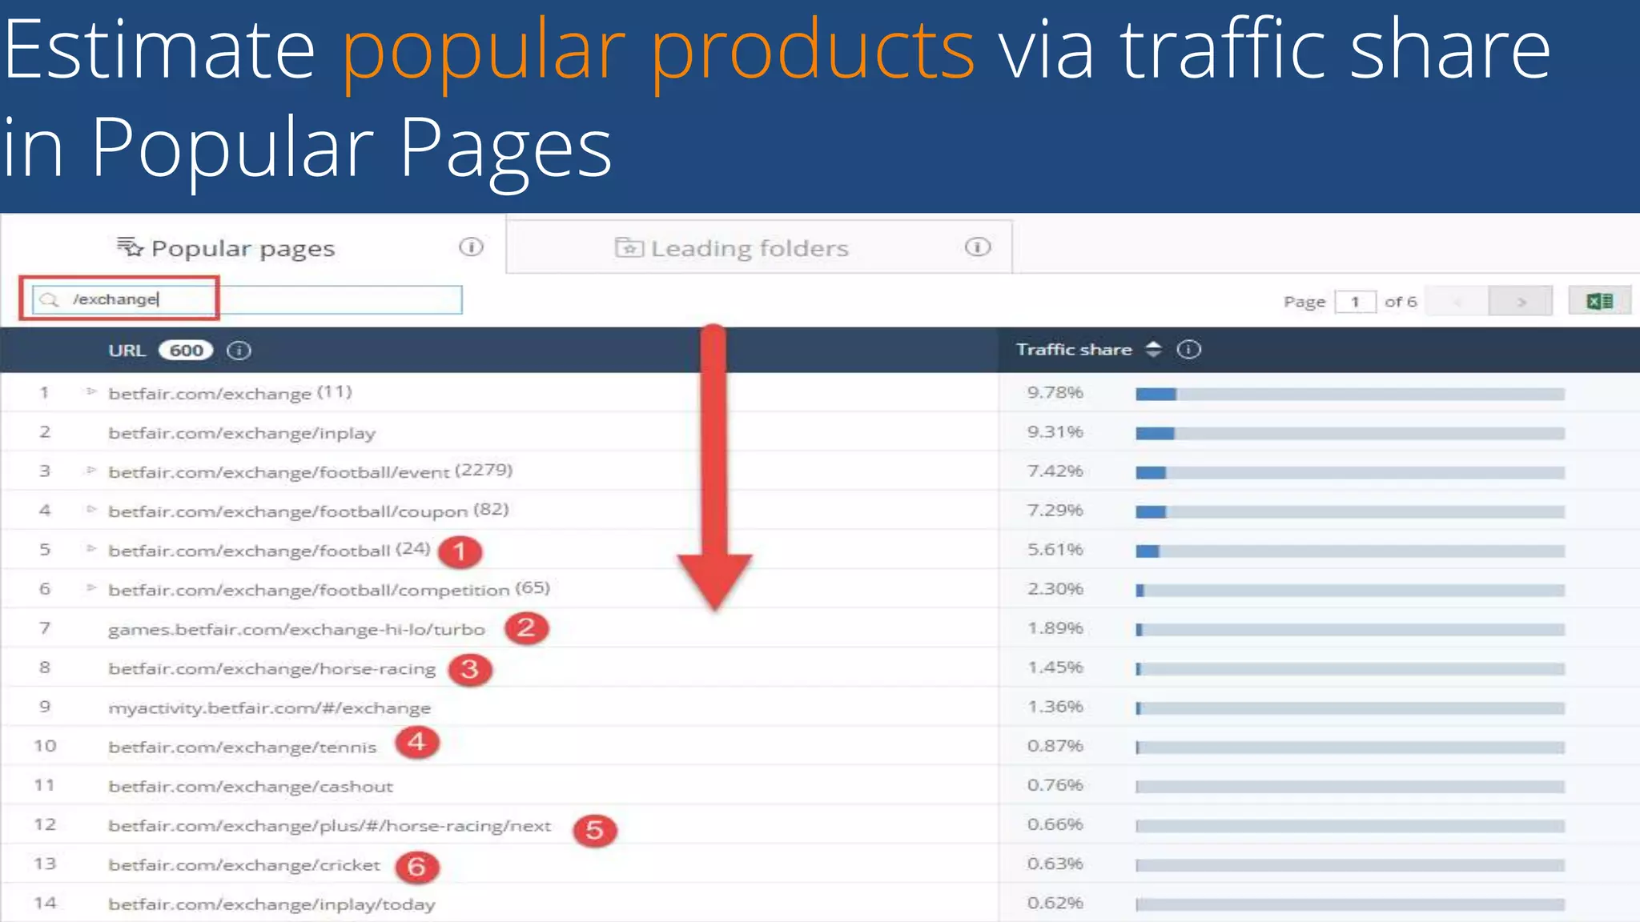Click the Popular pages info icon

(x=471, y=247)
